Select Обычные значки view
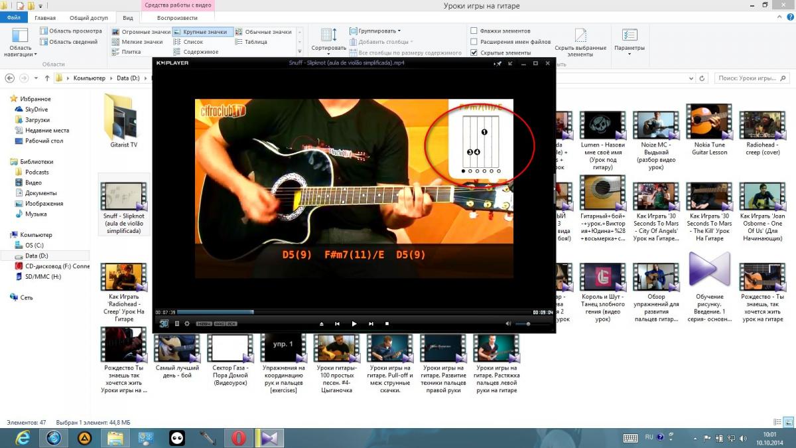This screenshot has width=796, height=448. coord(263,32)
